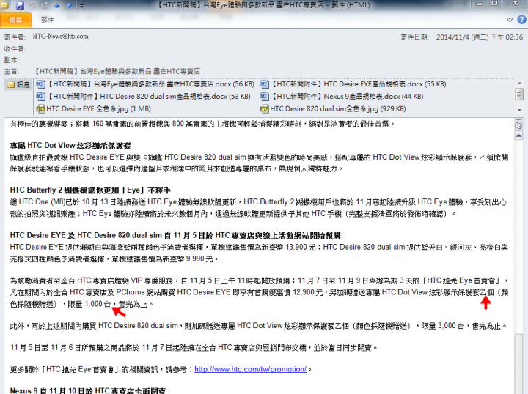Show message body via the 訊息 button
Screen dimensions: 528x394
(18, 84)
